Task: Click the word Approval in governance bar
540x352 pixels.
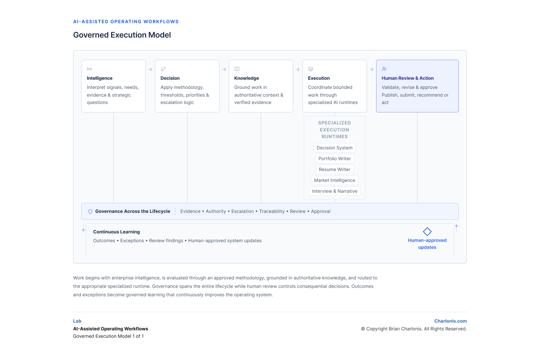Action: (x=321, y=211)
